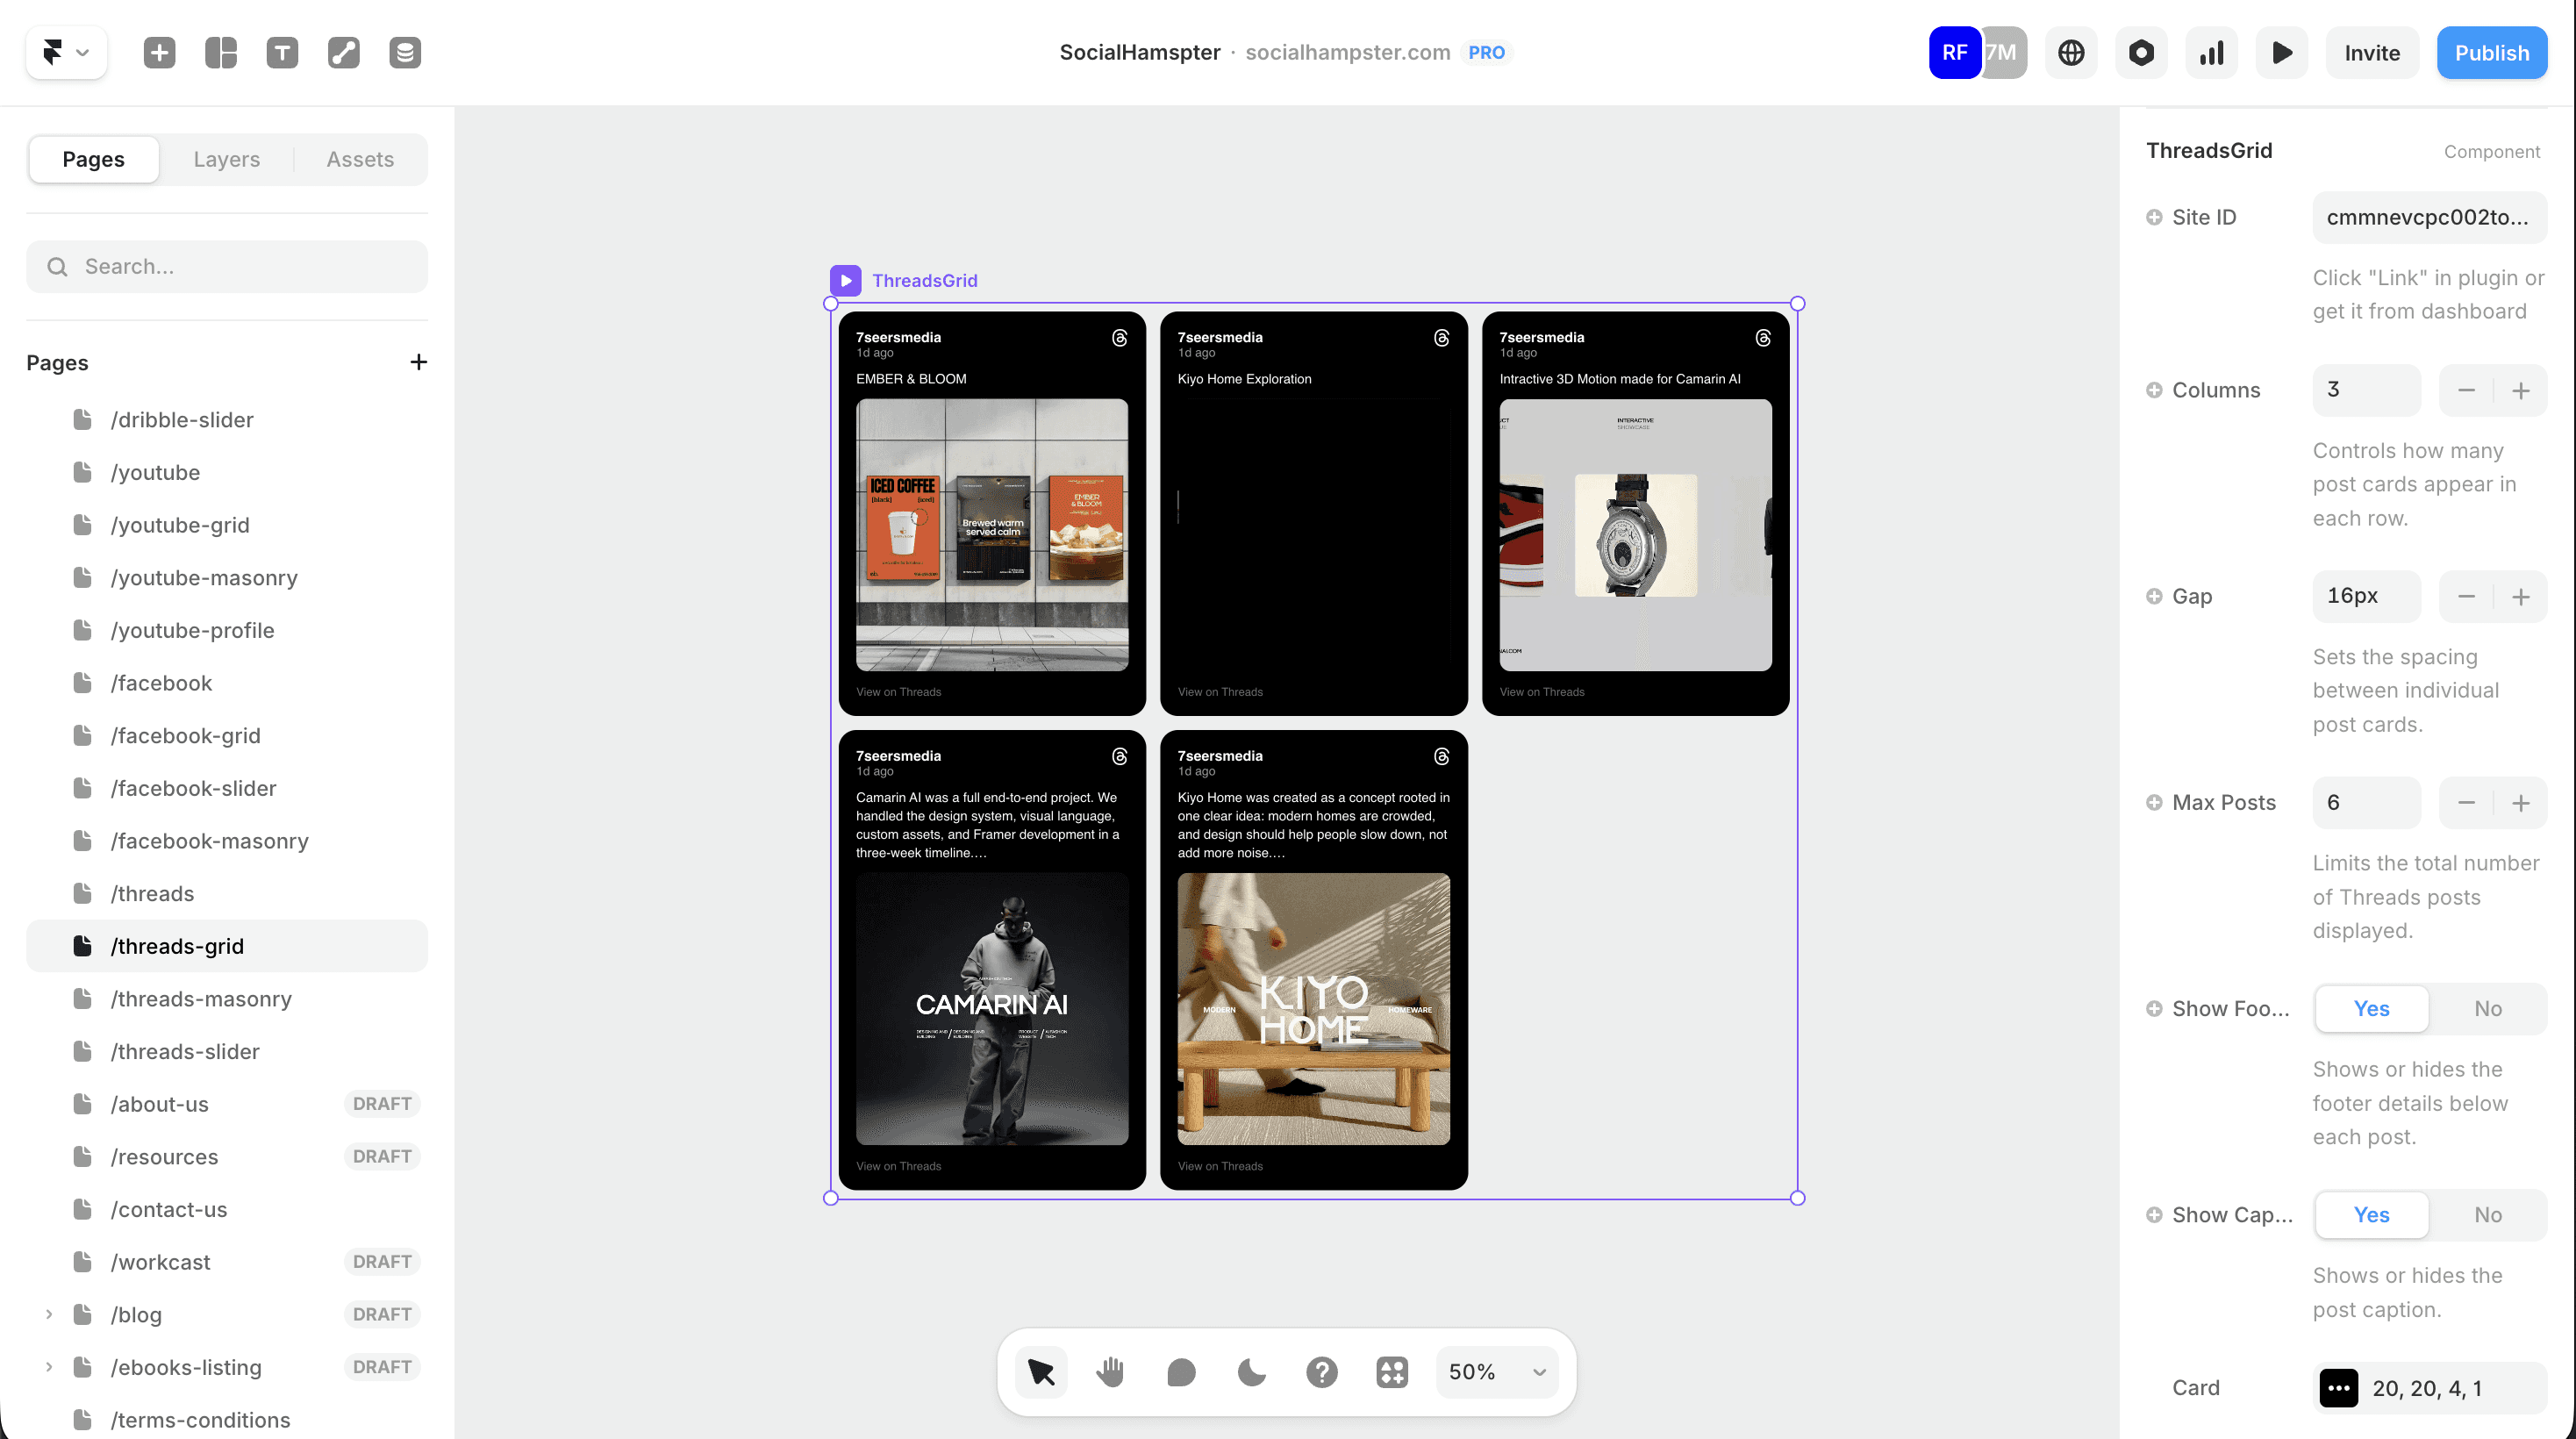Viewport: 2576px width, 1439px height.
Task: Switch to the Layers tab
Action: click(x=226, y=159)
